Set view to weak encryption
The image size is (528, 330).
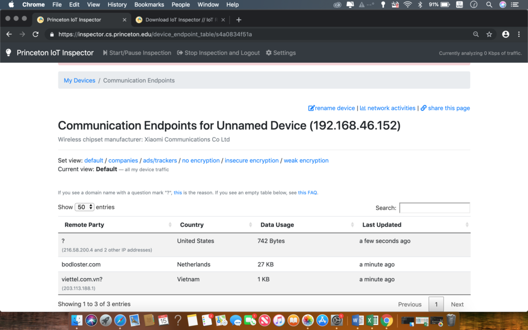[x=306, y=161]
